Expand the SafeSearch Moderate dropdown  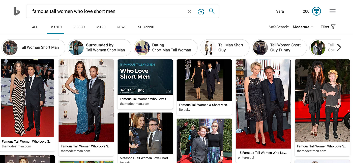[x=303, y=27]
